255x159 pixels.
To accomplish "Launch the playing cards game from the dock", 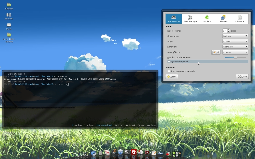I will tap(107, 152).
